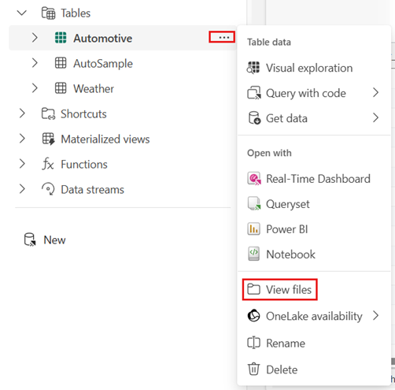This screenshot has height=390, width=395.
Task: Select OneLake availability menu entry
Action: [314, 316]
